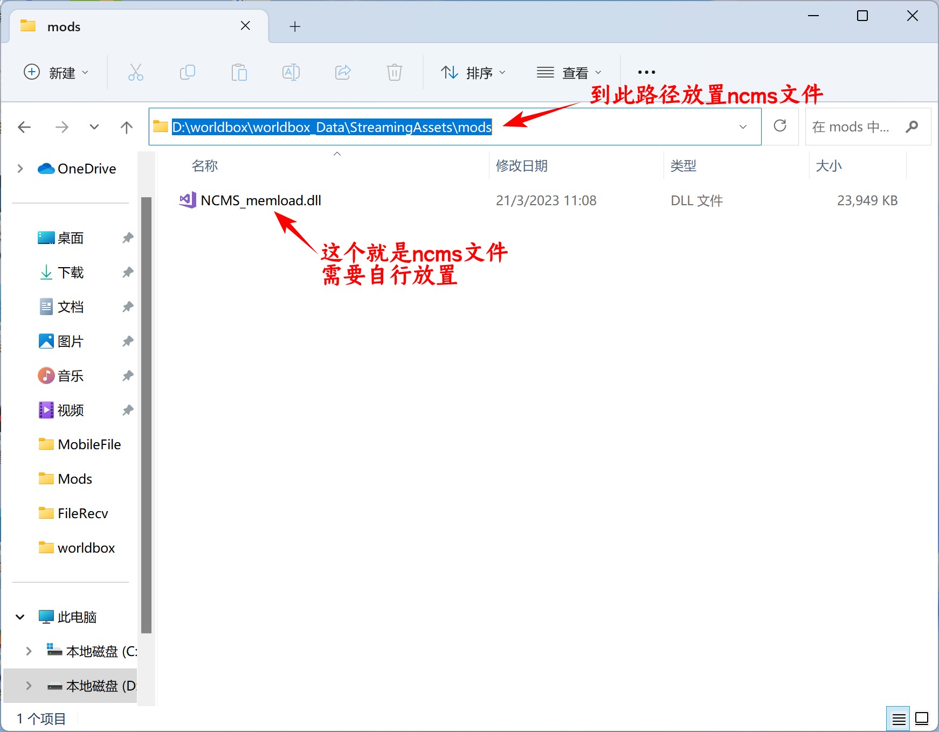Select 此电脑 in the sidebar
Viewport: 939px width, 732px height.
click(x=68, y=617)
